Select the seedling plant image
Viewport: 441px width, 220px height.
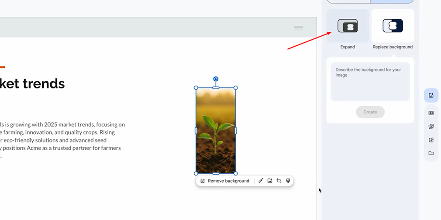coord(216,131)
